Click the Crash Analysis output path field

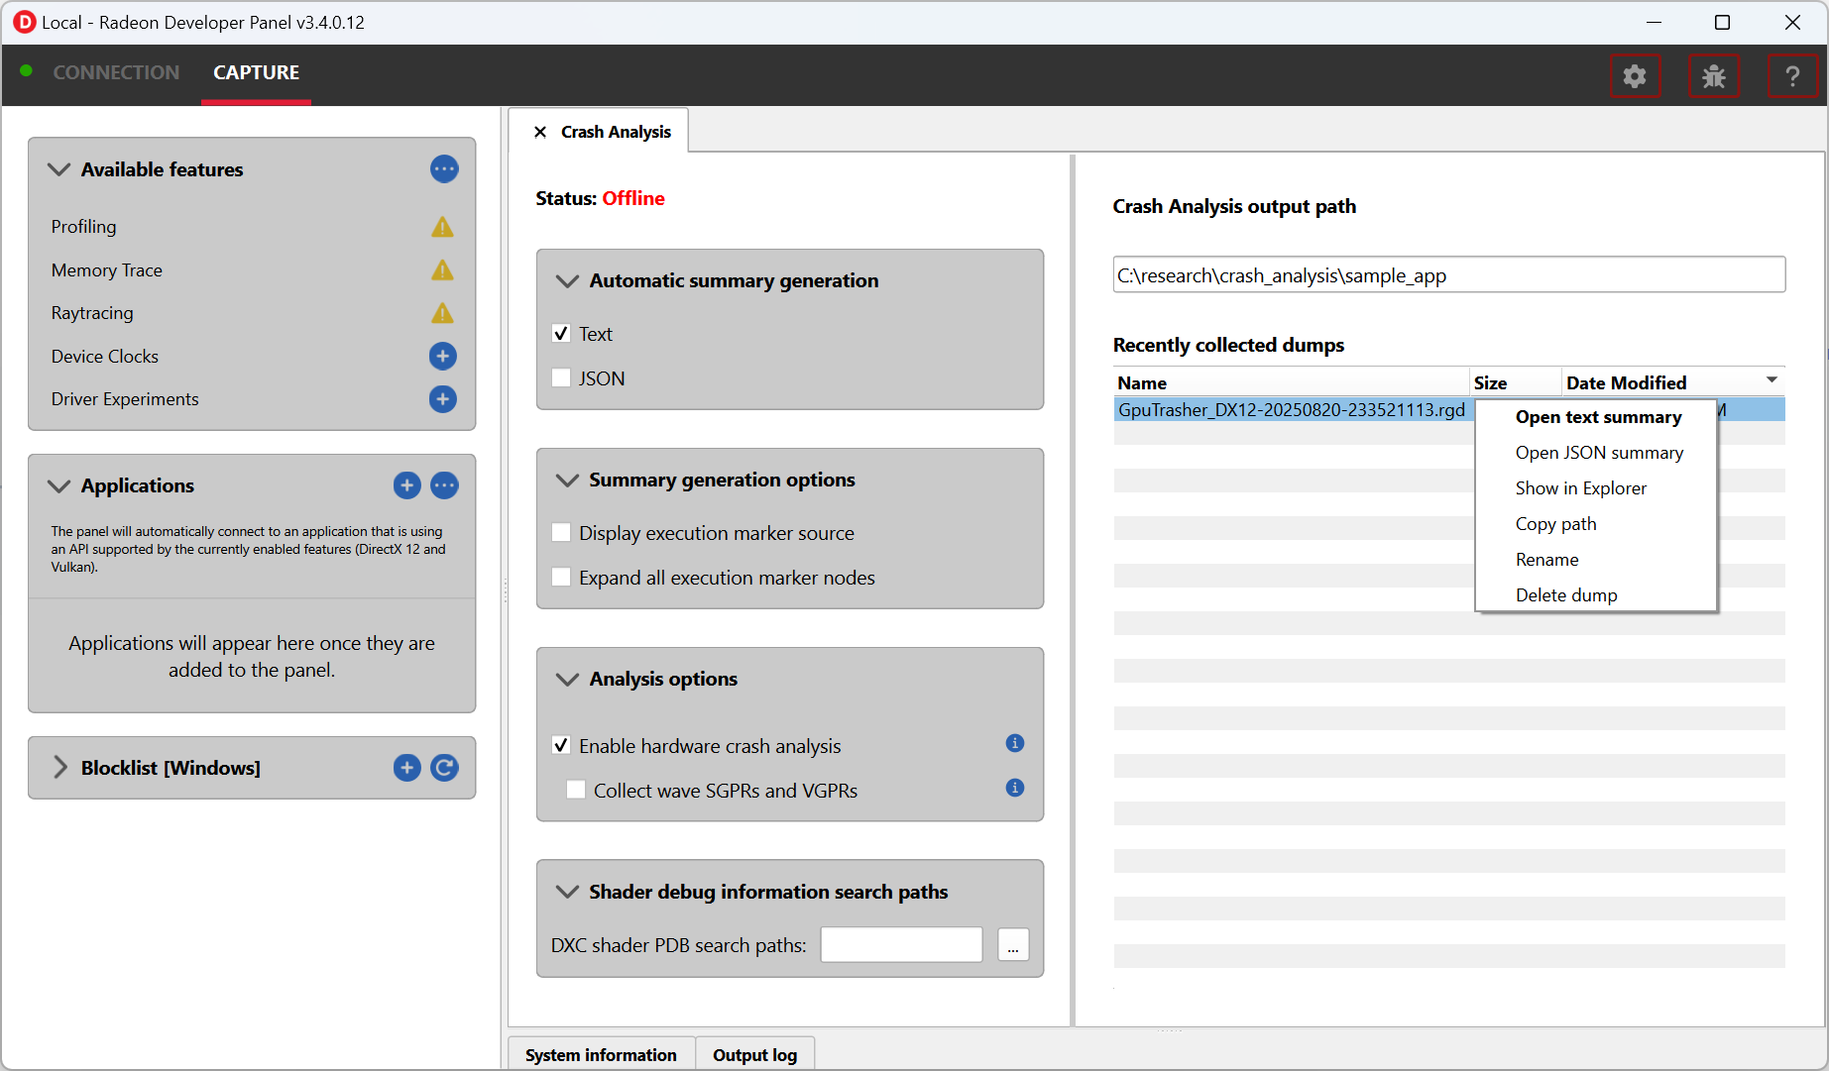click(x=1447, y=275)
